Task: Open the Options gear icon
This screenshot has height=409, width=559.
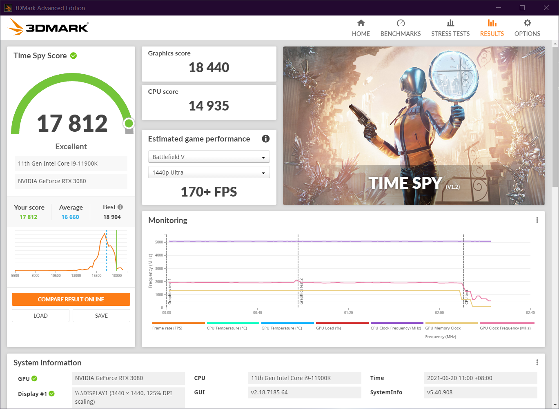Action: [x=527, y=23]
